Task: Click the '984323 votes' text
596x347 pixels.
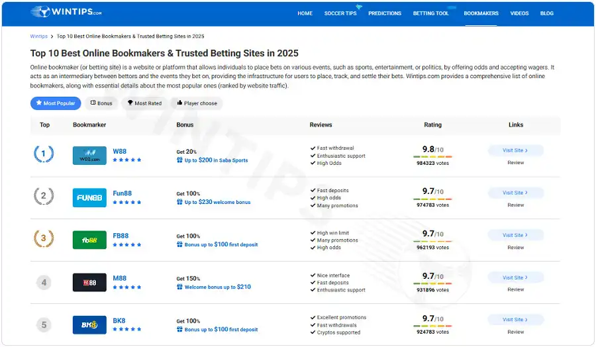Action: click(432, 163)
